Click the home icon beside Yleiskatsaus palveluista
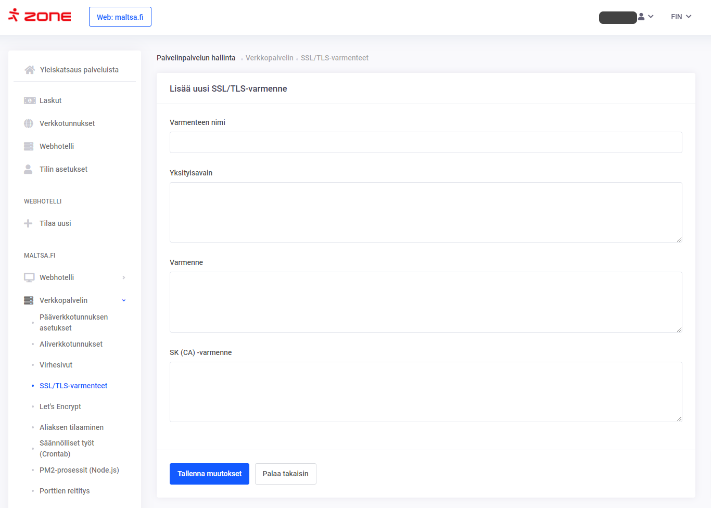The height and width of the screenshot is (508, 711). tap(30, 70)
